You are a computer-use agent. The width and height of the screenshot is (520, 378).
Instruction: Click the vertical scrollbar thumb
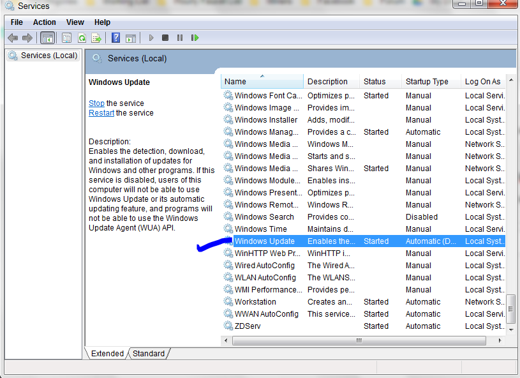[511, 309]
